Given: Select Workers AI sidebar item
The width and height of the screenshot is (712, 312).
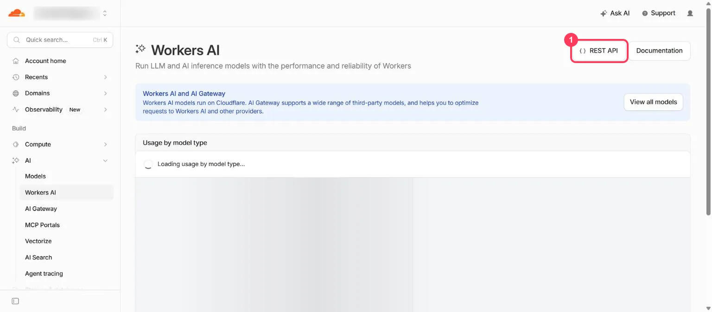Looking at the screenshot, I should click(66, 192).
